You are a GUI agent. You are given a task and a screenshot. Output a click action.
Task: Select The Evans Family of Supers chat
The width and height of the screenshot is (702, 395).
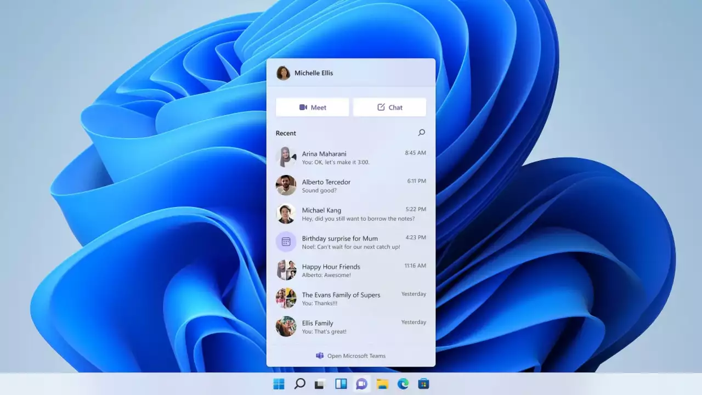click(x=351, y=298)
